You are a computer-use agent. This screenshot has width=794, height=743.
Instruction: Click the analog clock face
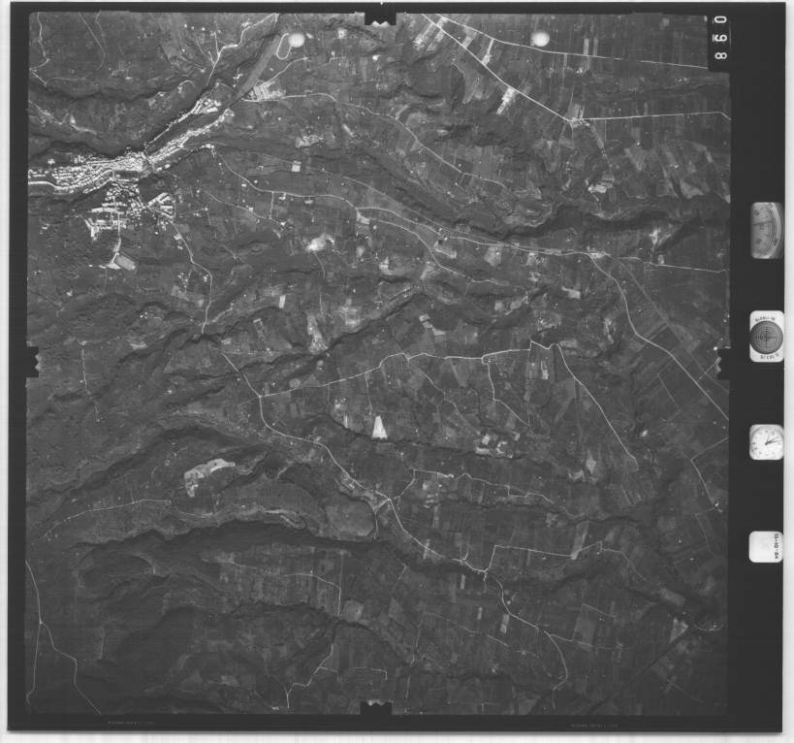pos(766,442)
